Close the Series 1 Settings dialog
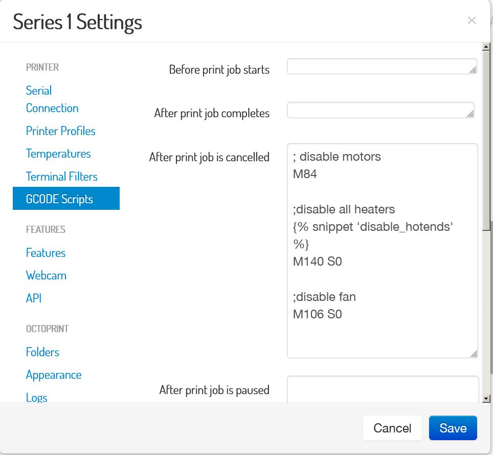This screenshot has height=455, width=493. pos(472,20)
